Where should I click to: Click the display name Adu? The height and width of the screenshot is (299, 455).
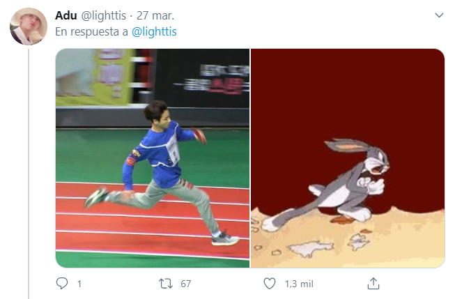coord(66,15)
